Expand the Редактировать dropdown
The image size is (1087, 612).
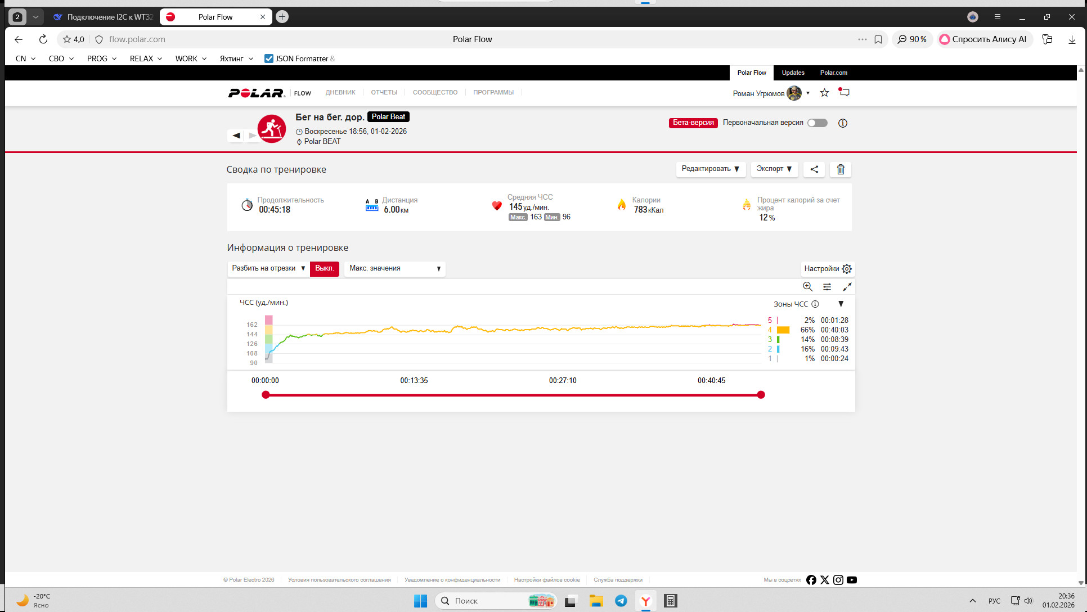(x=711, y=169)
